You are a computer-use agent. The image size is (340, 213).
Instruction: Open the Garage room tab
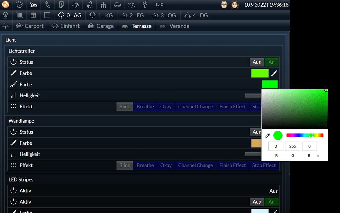coord(101,26)
